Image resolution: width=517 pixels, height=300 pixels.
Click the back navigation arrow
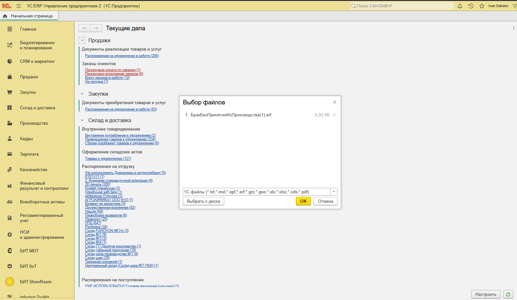coord(85,28)
